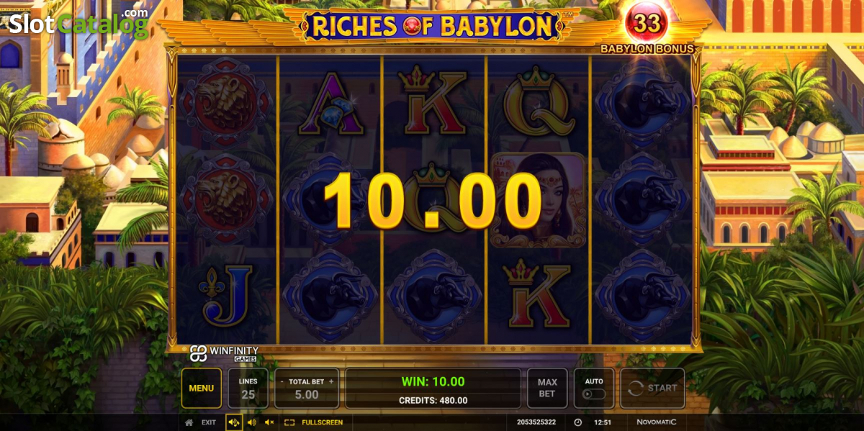The image size is (864, 431).
Task: Decrease total bet with minus button
Action: coord(282,381)
